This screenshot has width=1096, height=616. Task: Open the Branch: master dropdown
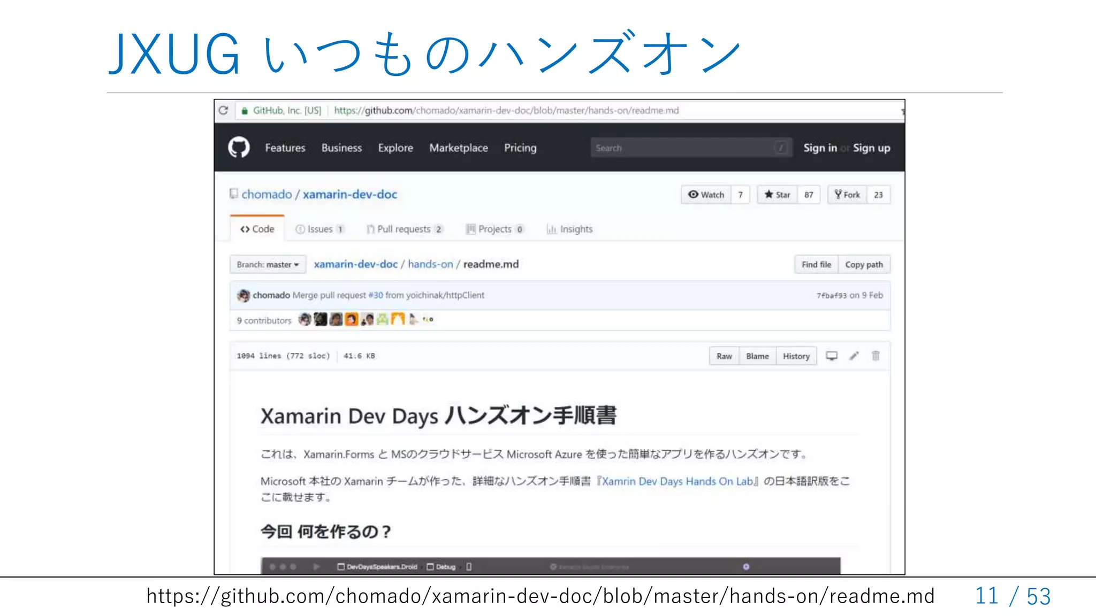point(268,265)
